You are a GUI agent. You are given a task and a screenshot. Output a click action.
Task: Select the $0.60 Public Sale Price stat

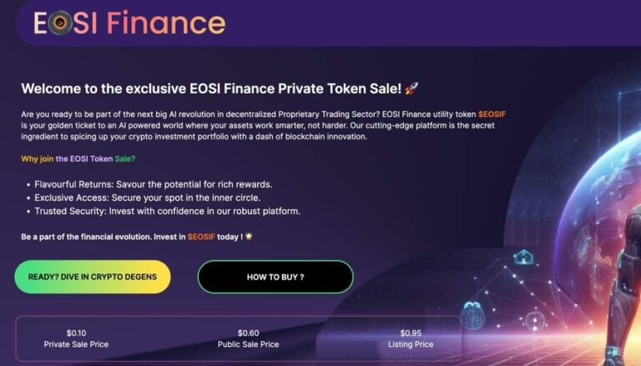(248, 338)
